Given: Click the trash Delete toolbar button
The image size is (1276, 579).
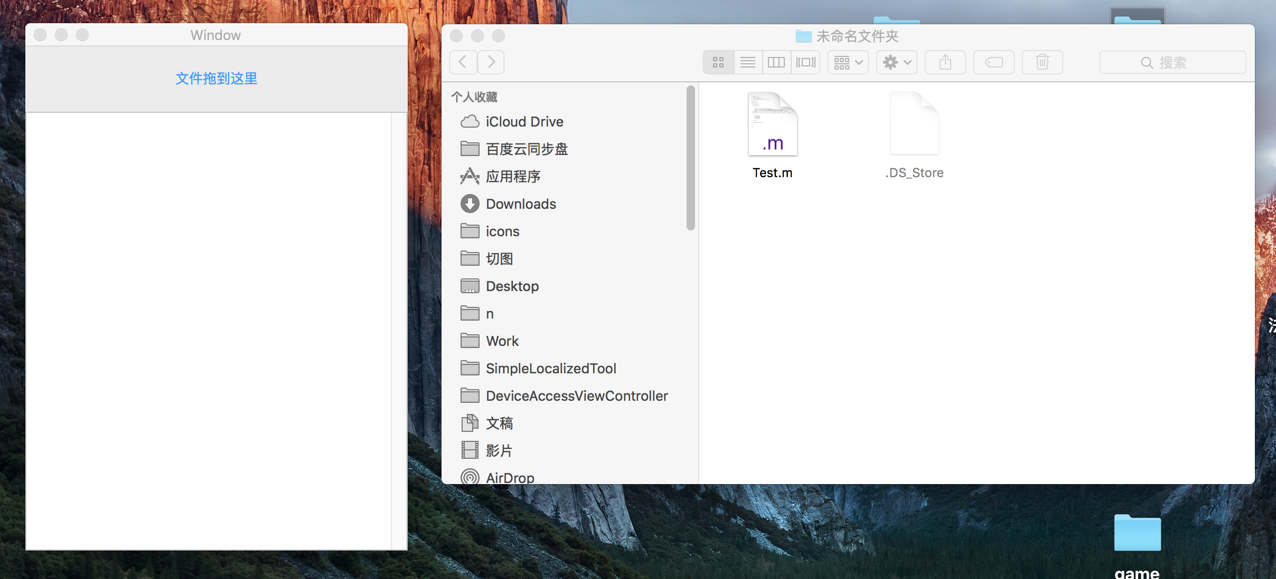Looking at the screenshot, I should (x=1042, y=62).
